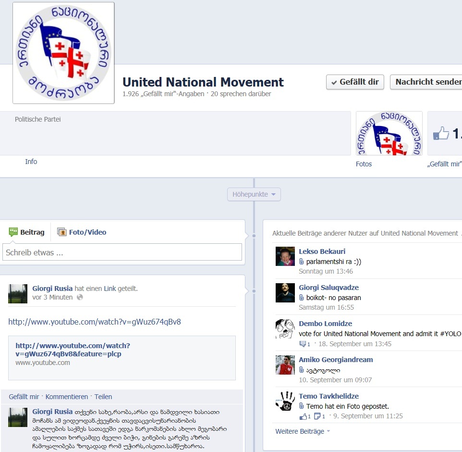This screenshot has width=462, height=452.
Task: Open the Fotos link label
Action: click(364, 164)
